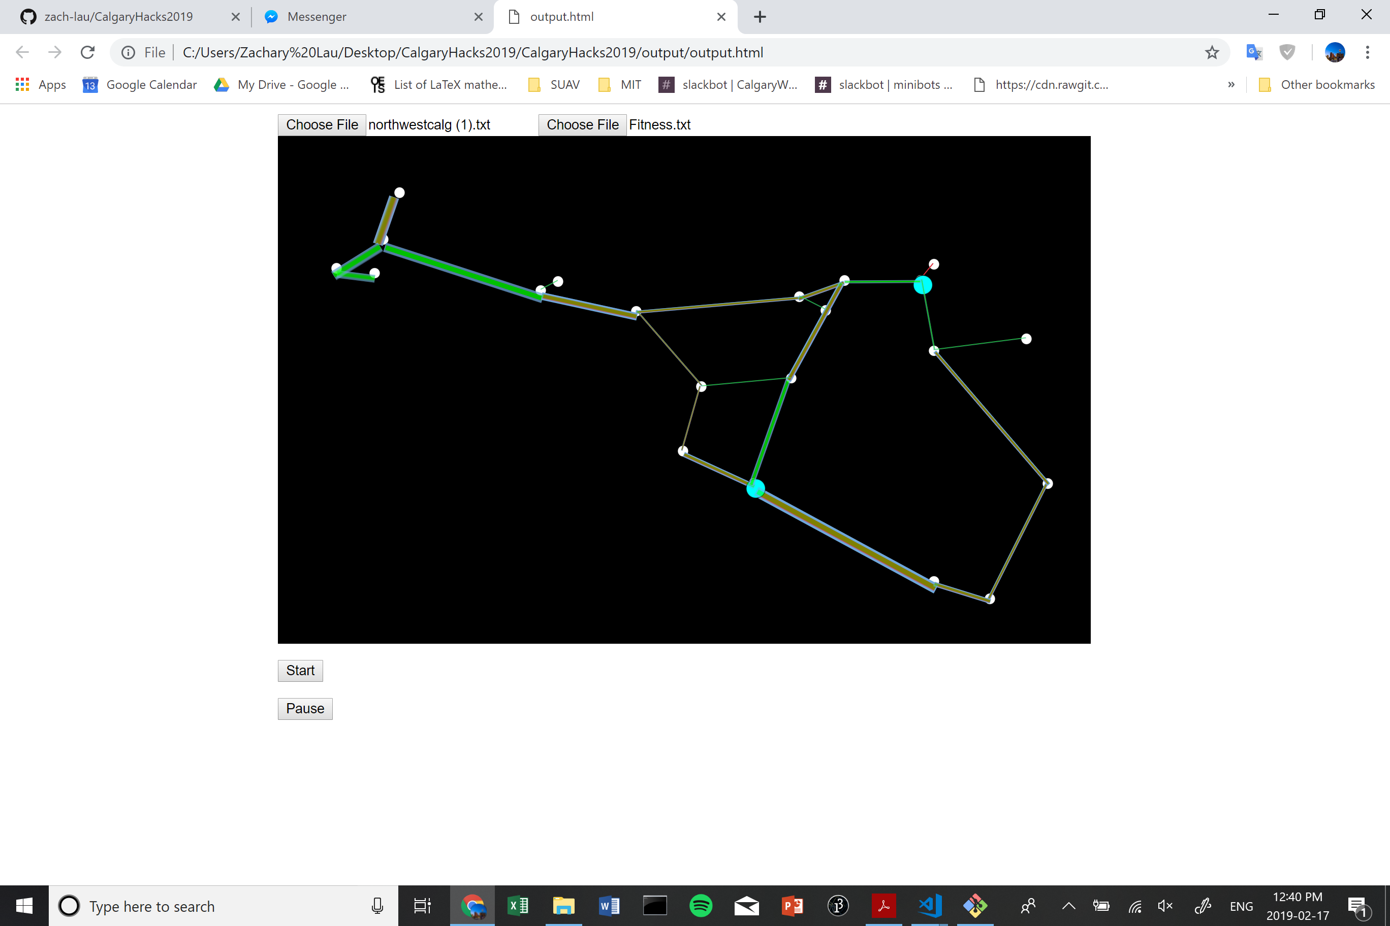Viewport: 1390px width, 926px height.
Task: Open the Chrome profile avatar
Action: [x=1335, y=53]
